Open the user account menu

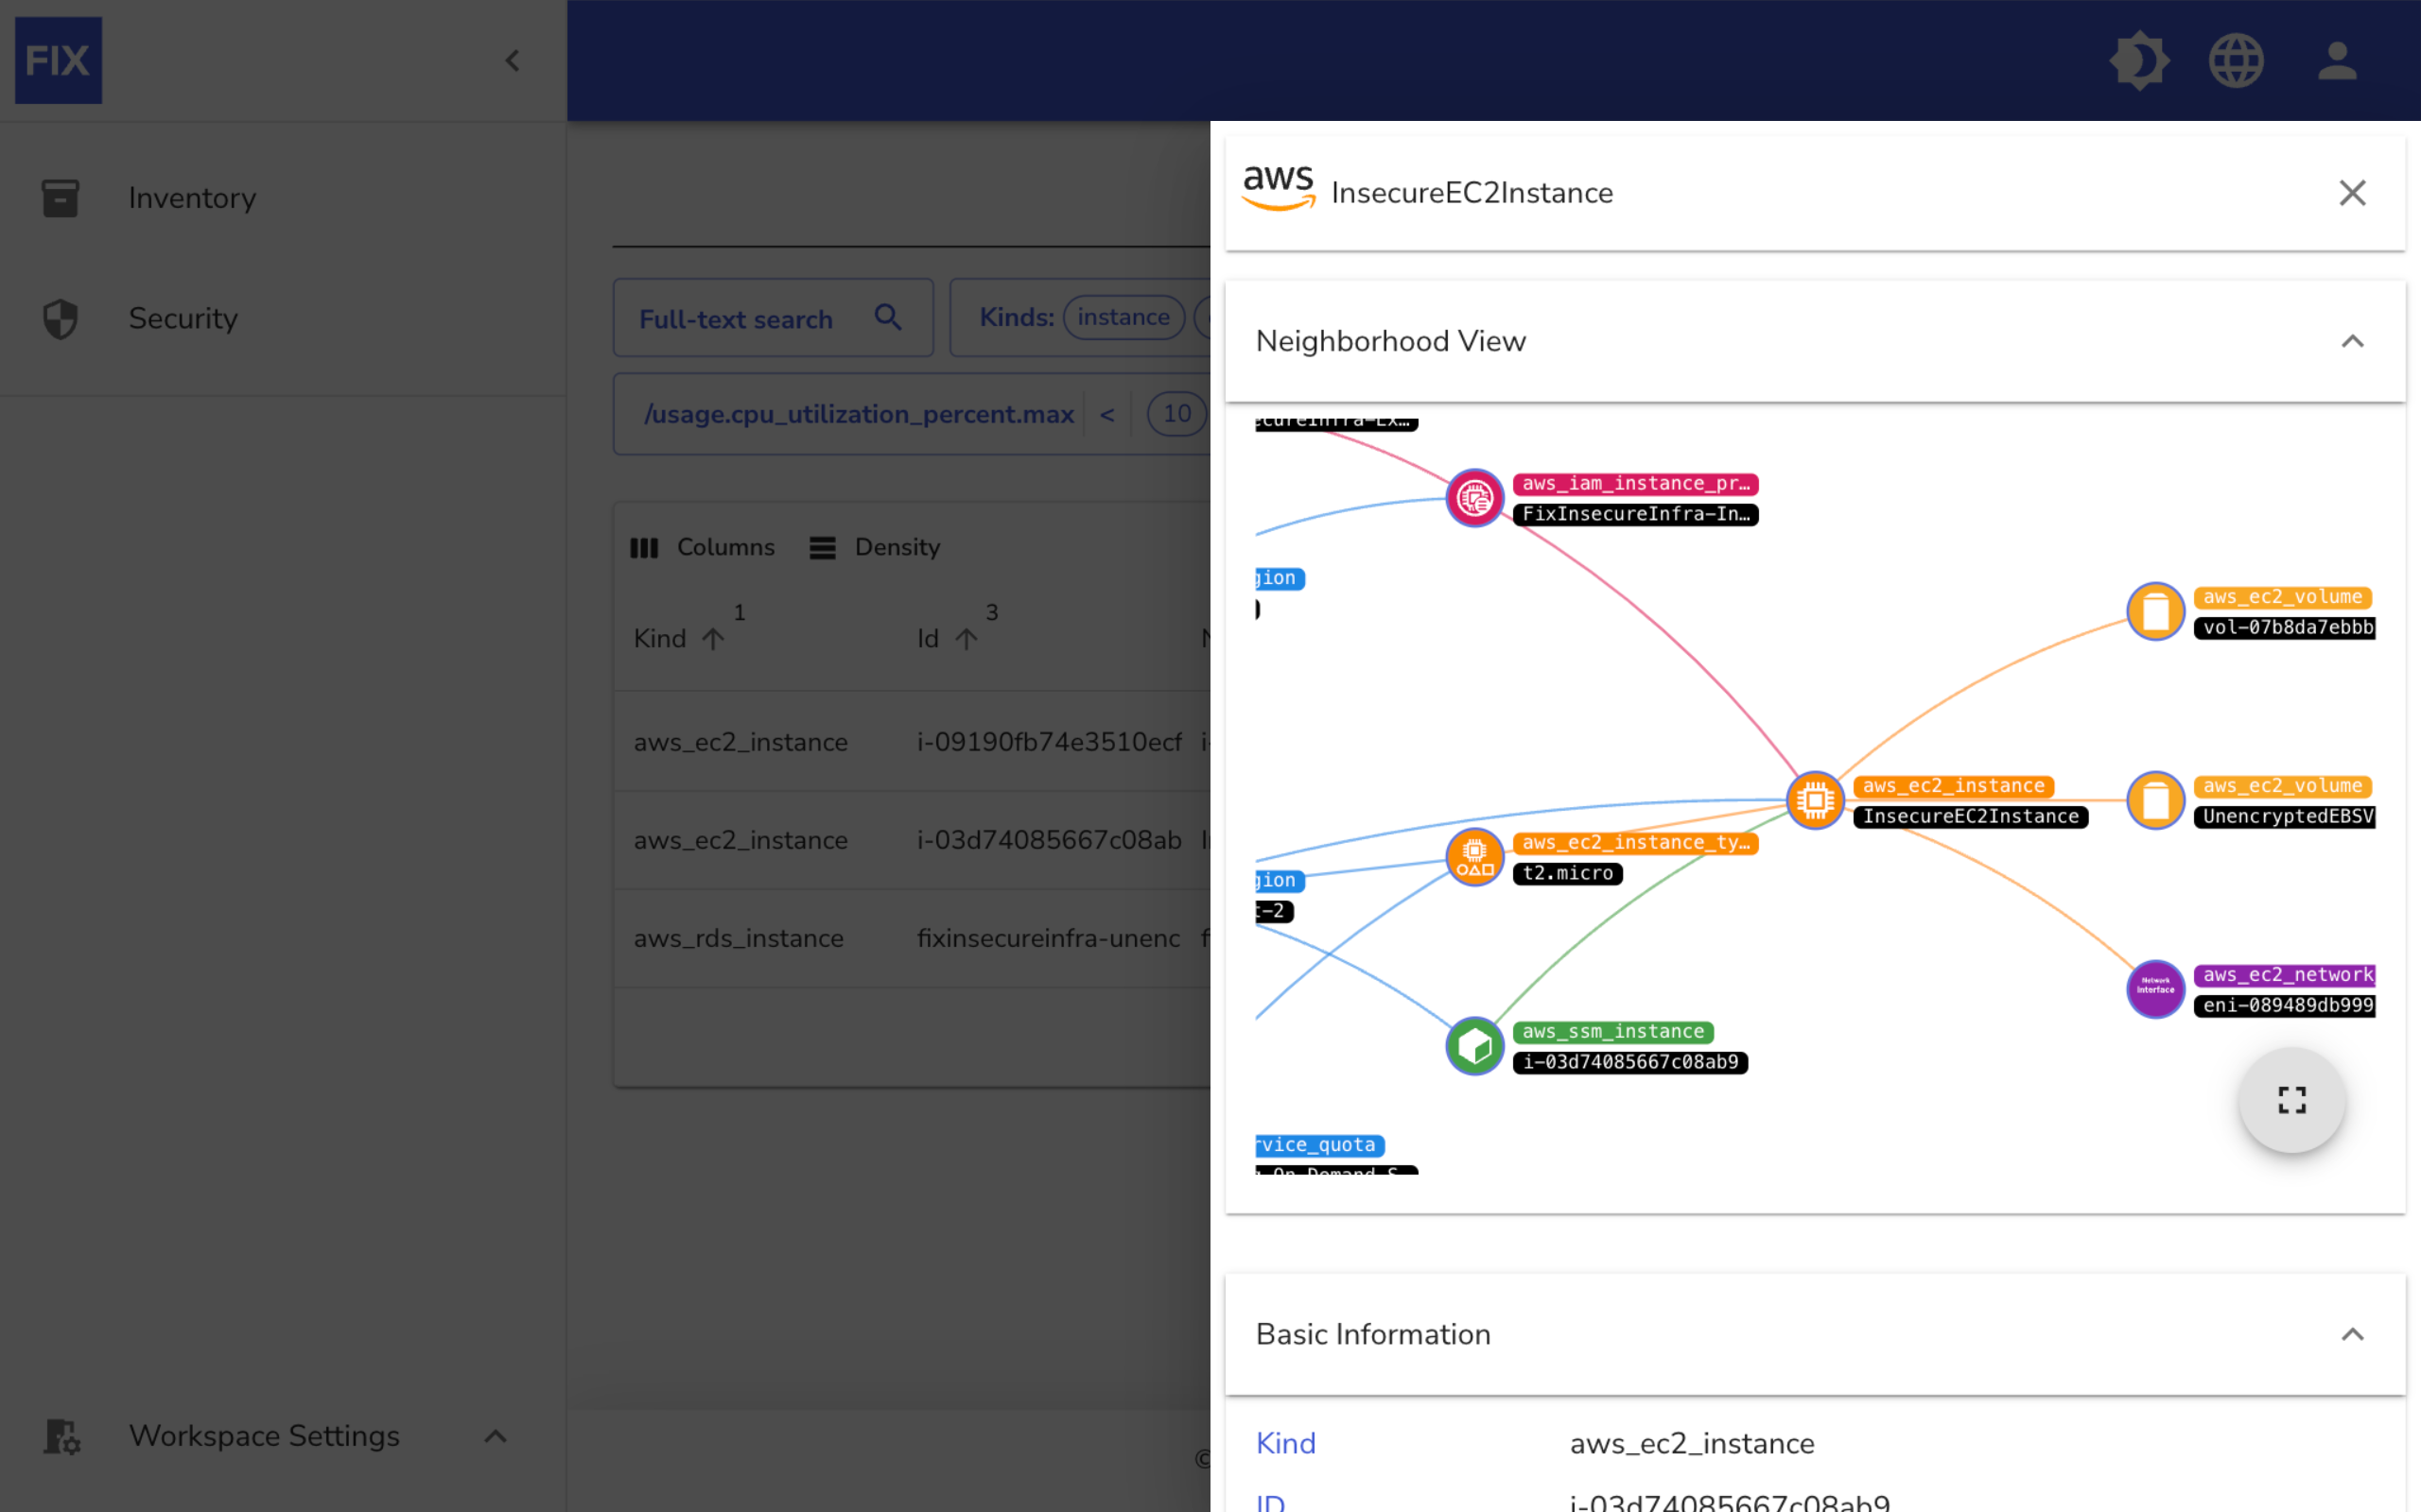[x=2337, y=61]
